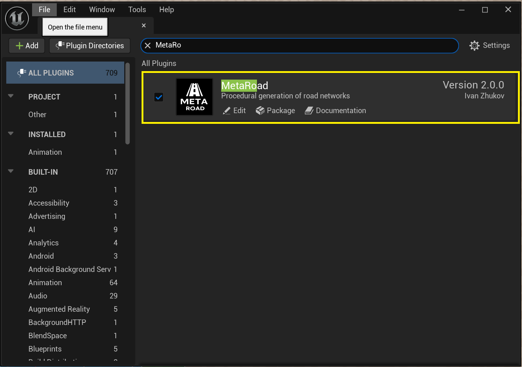Maximize the editor window
This screenshot has width=522, height=367.
tap(485, 10)
